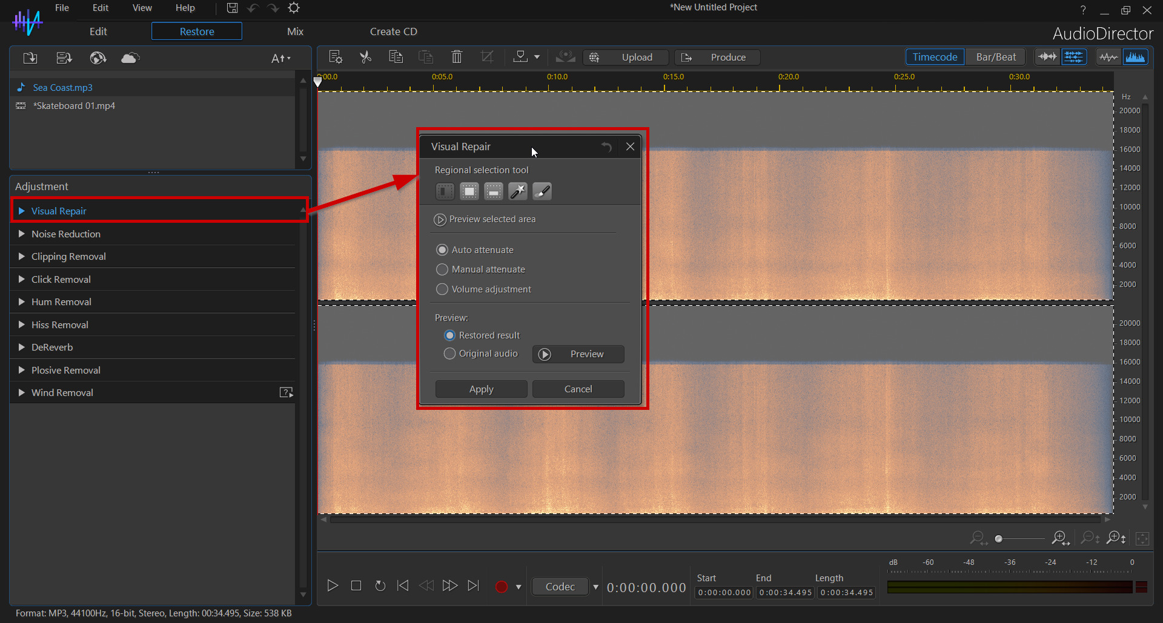The image size is (1163, 623).
Task: Choose the Volume adjustment option
Action: click(x=442, y=289)
